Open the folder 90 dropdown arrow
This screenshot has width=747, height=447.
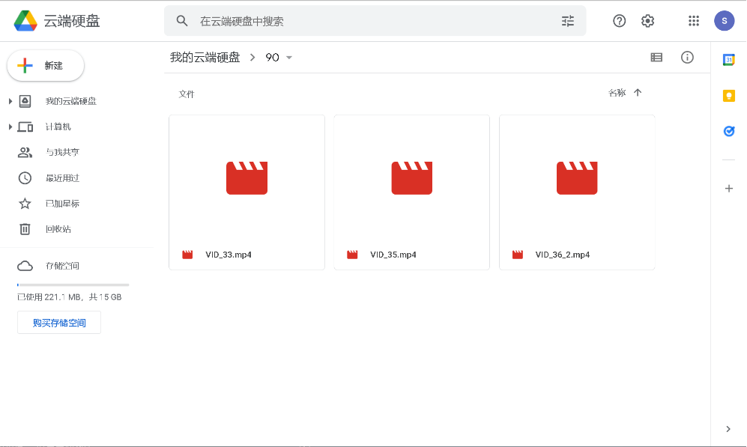click(289, 58)
